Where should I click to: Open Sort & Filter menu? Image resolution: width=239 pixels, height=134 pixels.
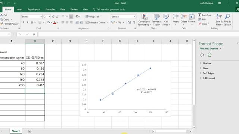pyautogui.click(x=219, y=20)
